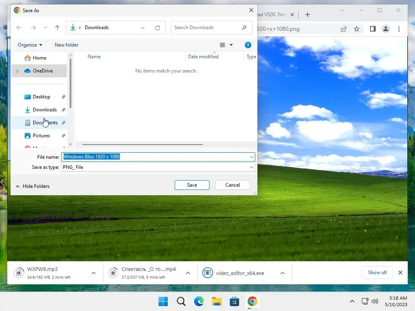Open the volume control in system tray
415x311 pixels.
(x=375, y=301)
